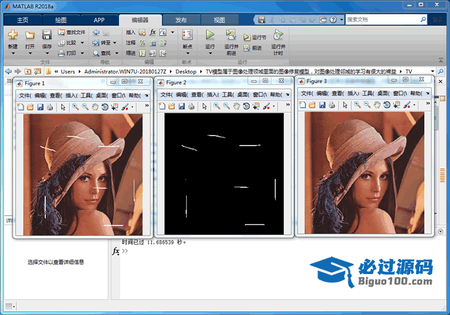Click the 打开 (Open) folder icon
Screen dimensions: 450x315
click(x=30, y=35)
